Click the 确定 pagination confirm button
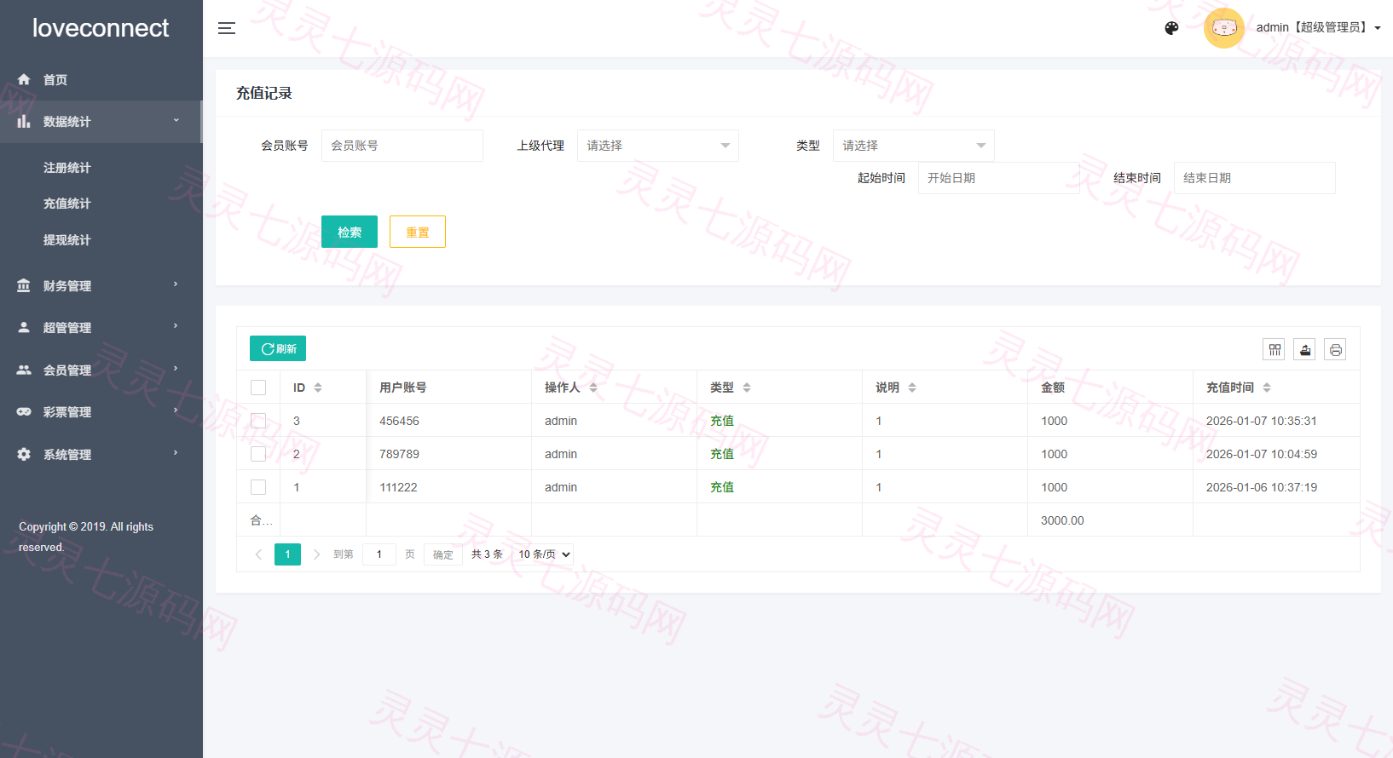Viewport: 1393px width, 758px height. (443, 554)
